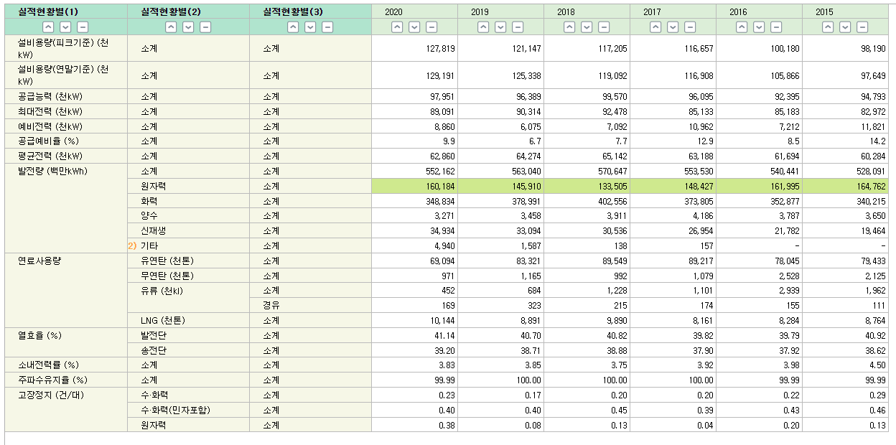This screenshot has width=896, height=445.
Task: Click the 양수 sub-row label
Action: click(149, 216)
